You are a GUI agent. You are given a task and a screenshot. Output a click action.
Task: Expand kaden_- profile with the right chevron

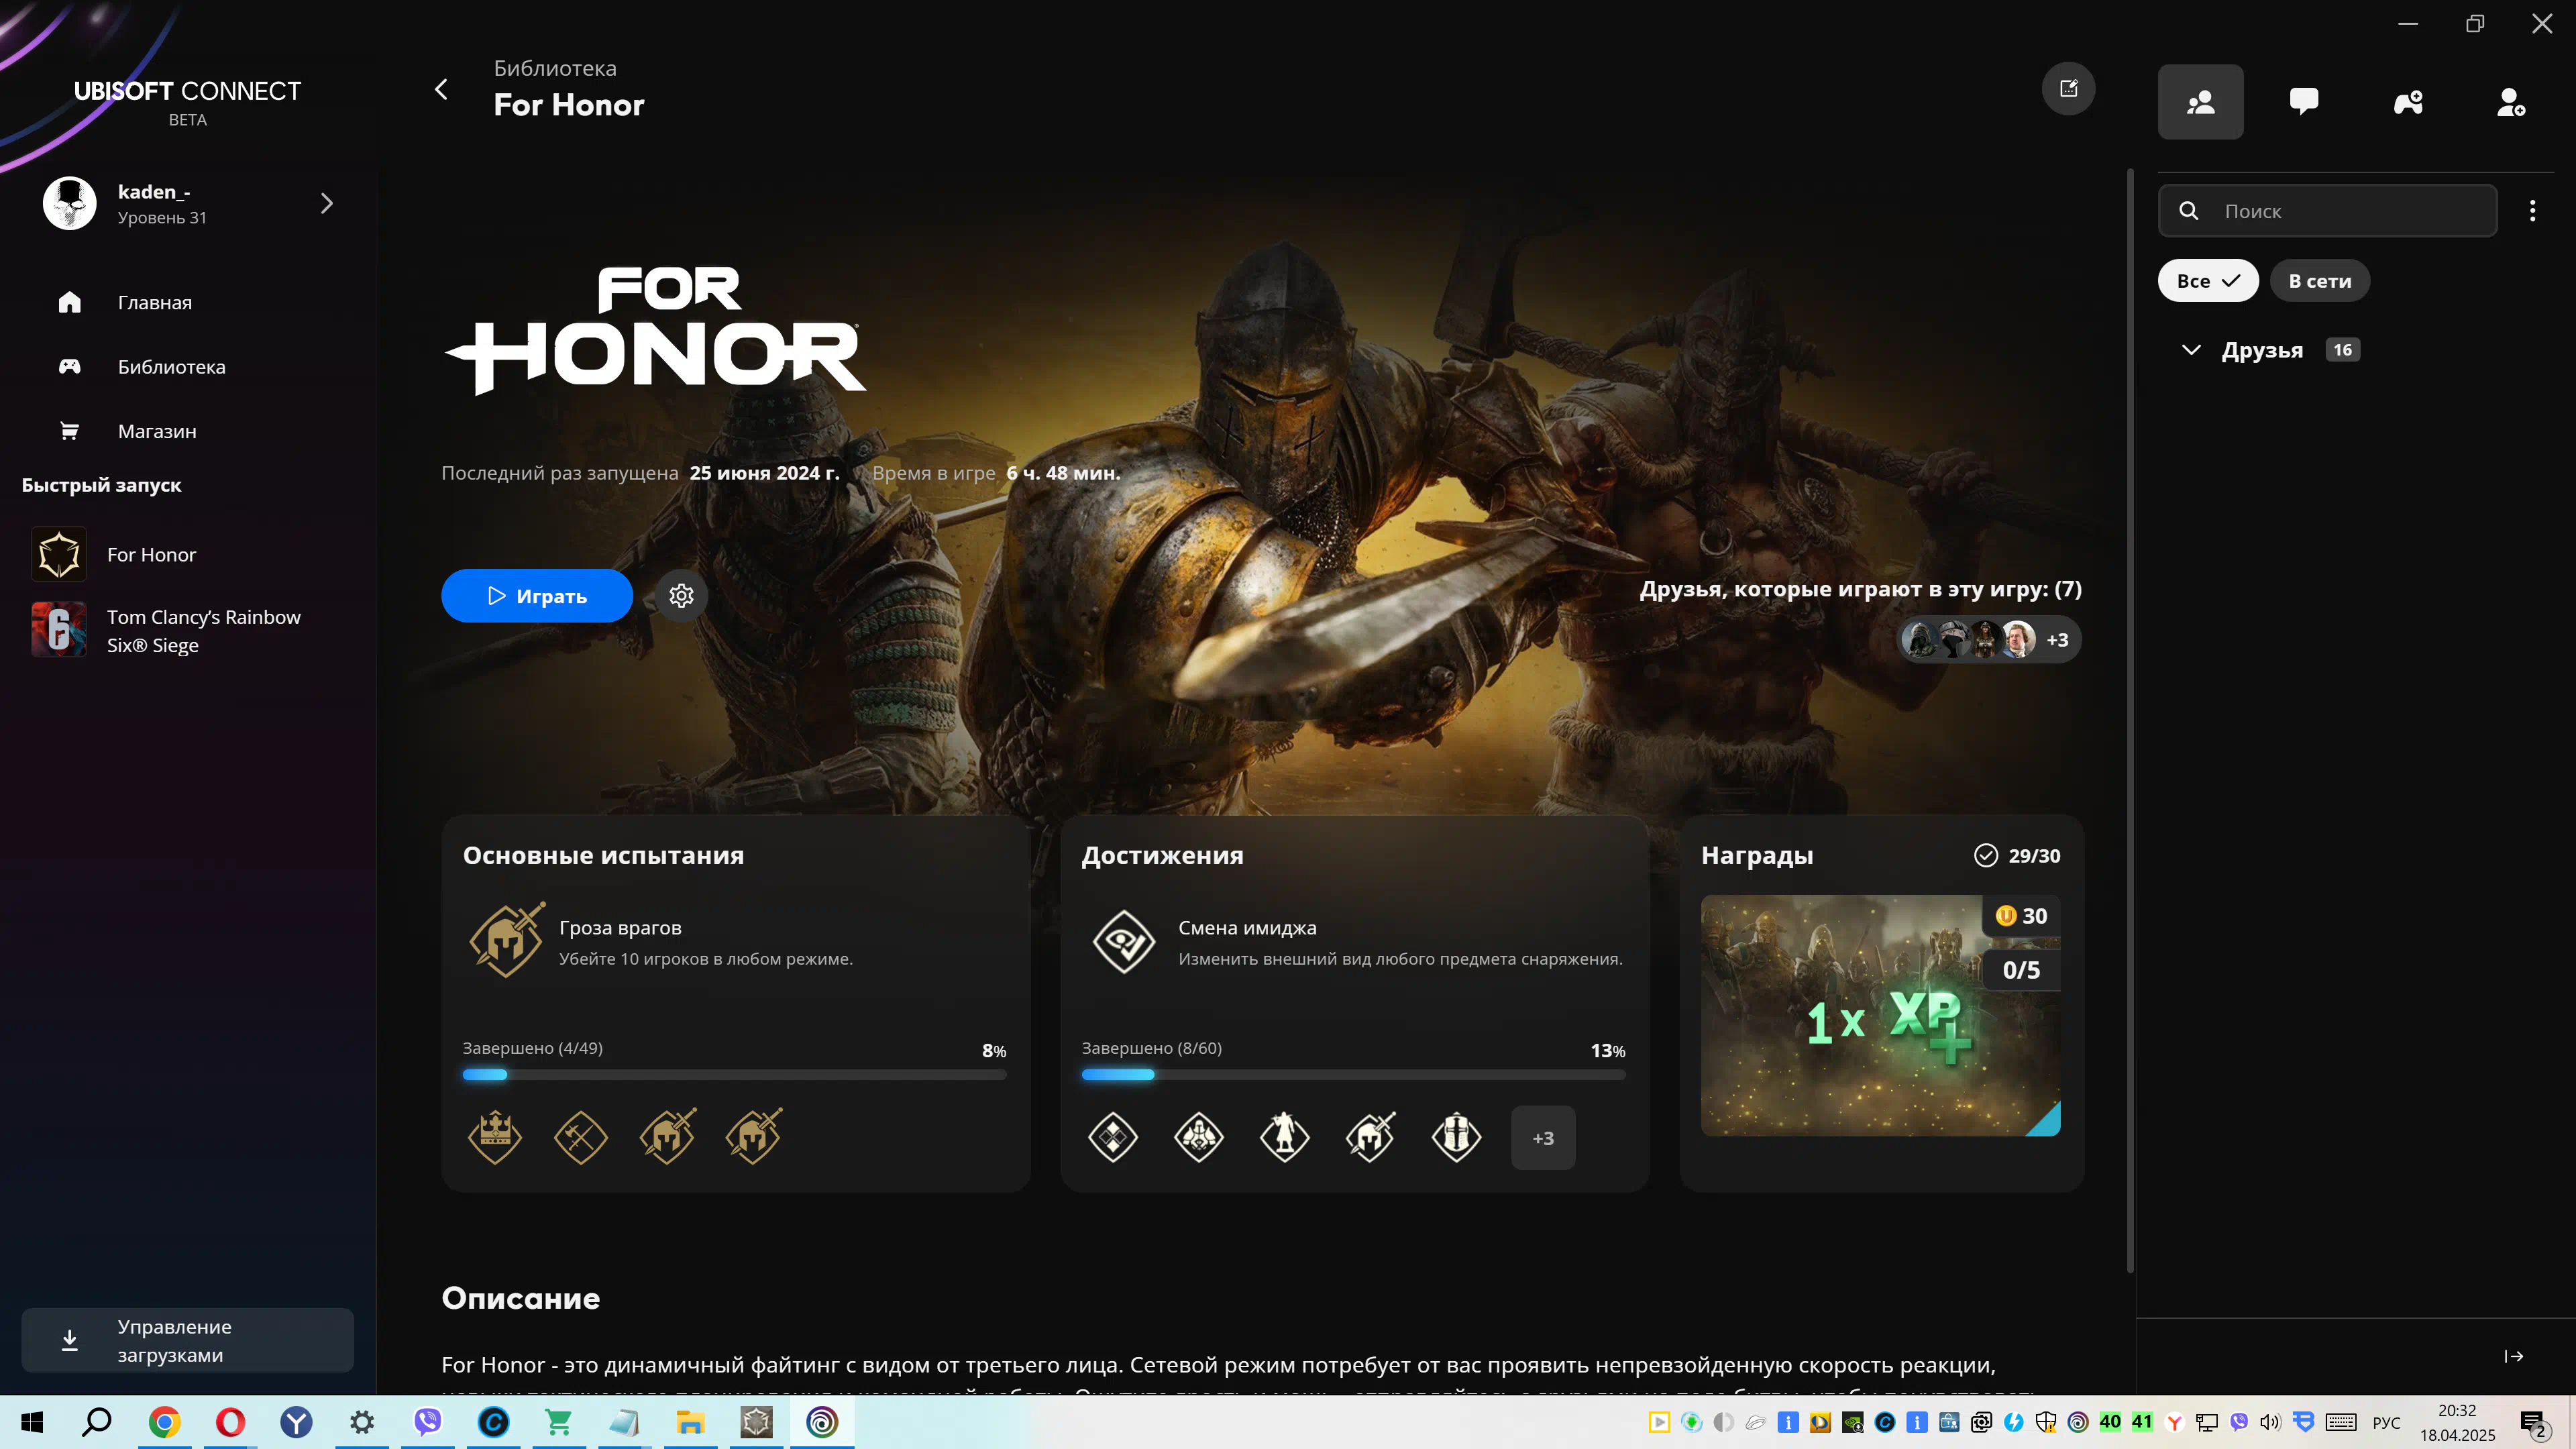click(326, 203)
